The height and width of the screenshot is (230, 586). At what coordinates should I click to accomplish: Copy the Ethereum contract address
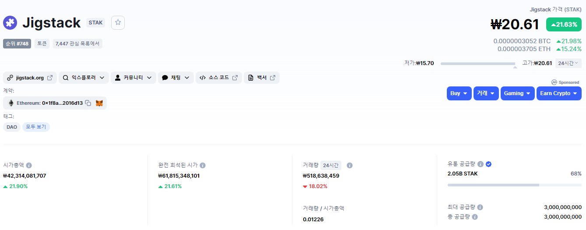(88, 103)
